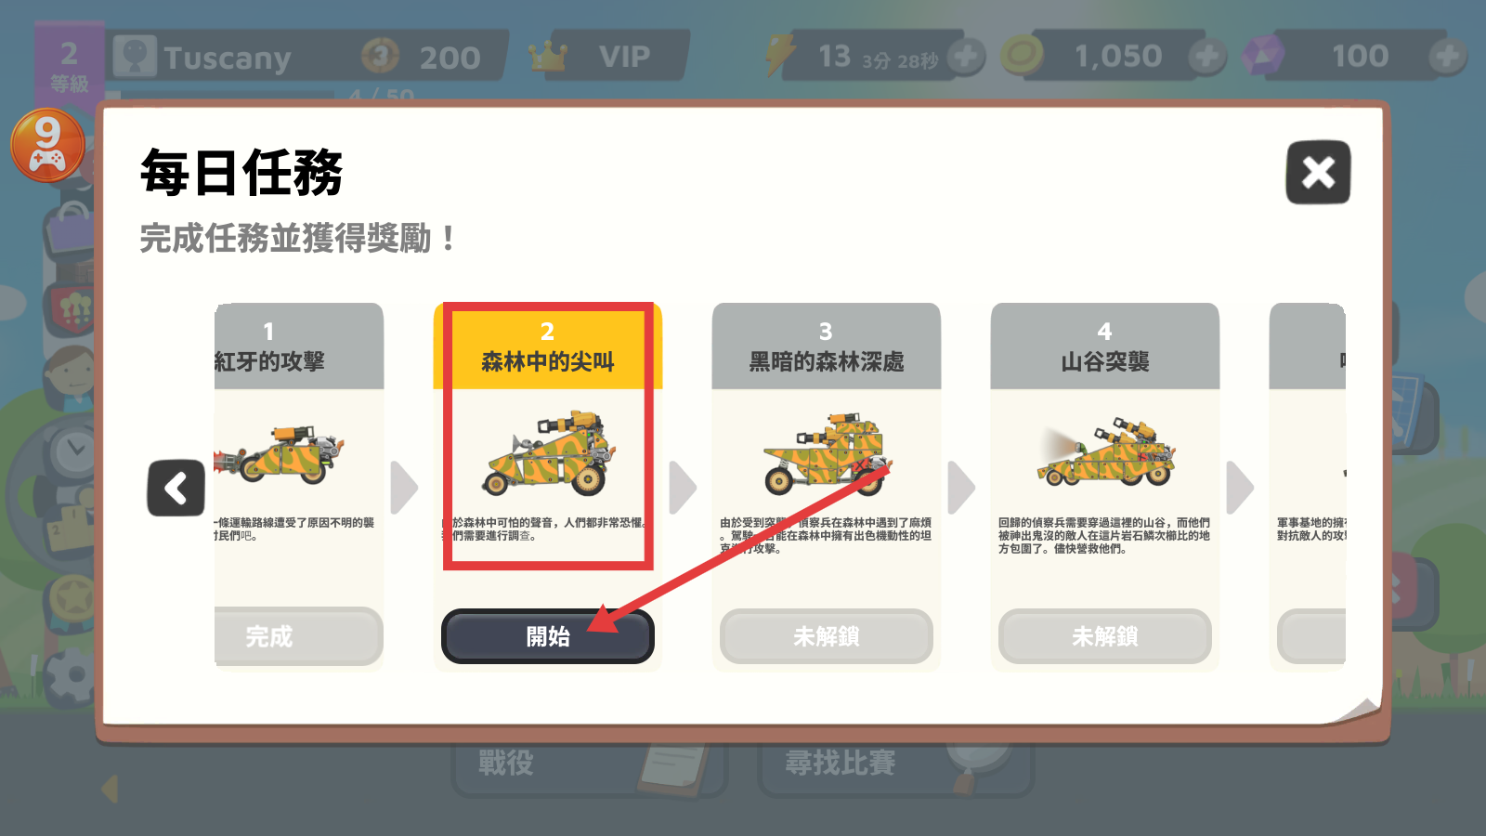Click 未解鎖 button under mission 4
Image resolution: width=1486 pixels, height=836 pixels.
click(1104, 636)
